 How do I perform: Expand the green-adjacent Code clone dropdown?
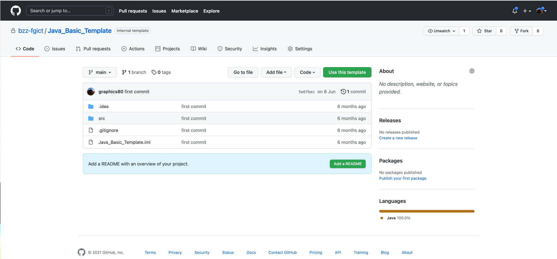307,72
